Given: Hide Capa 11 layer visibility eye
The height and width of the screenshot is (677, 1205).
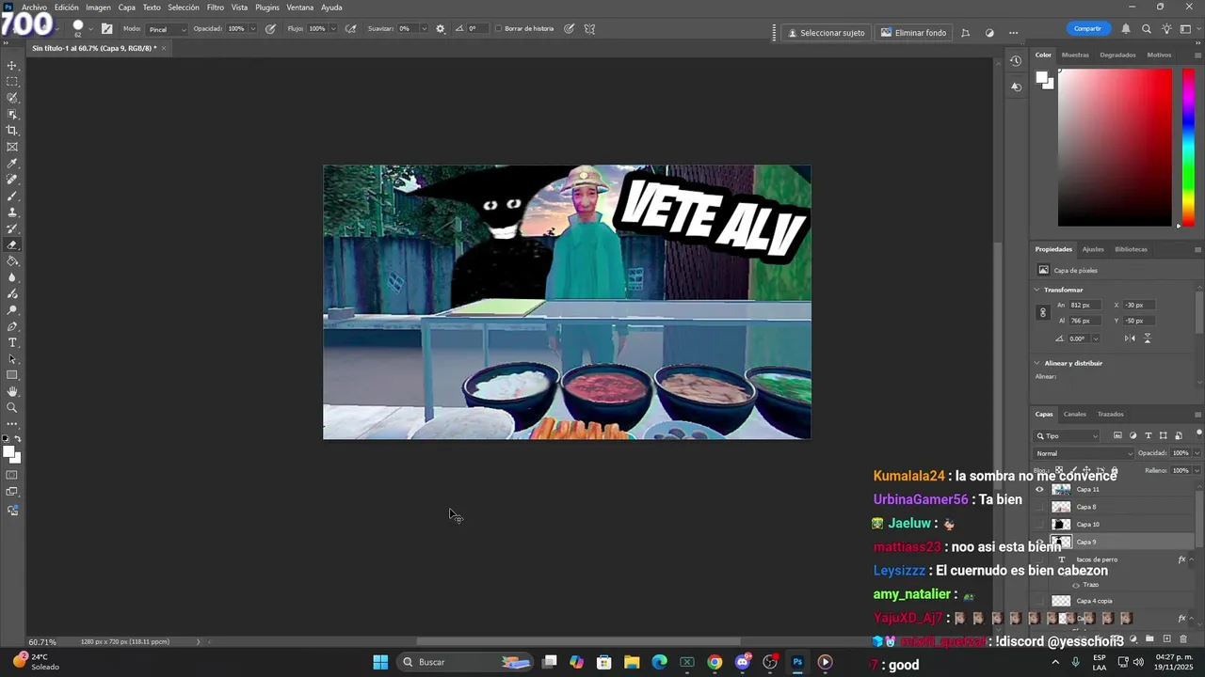Looking at the screenshot, I should [x=1039, y=489].
